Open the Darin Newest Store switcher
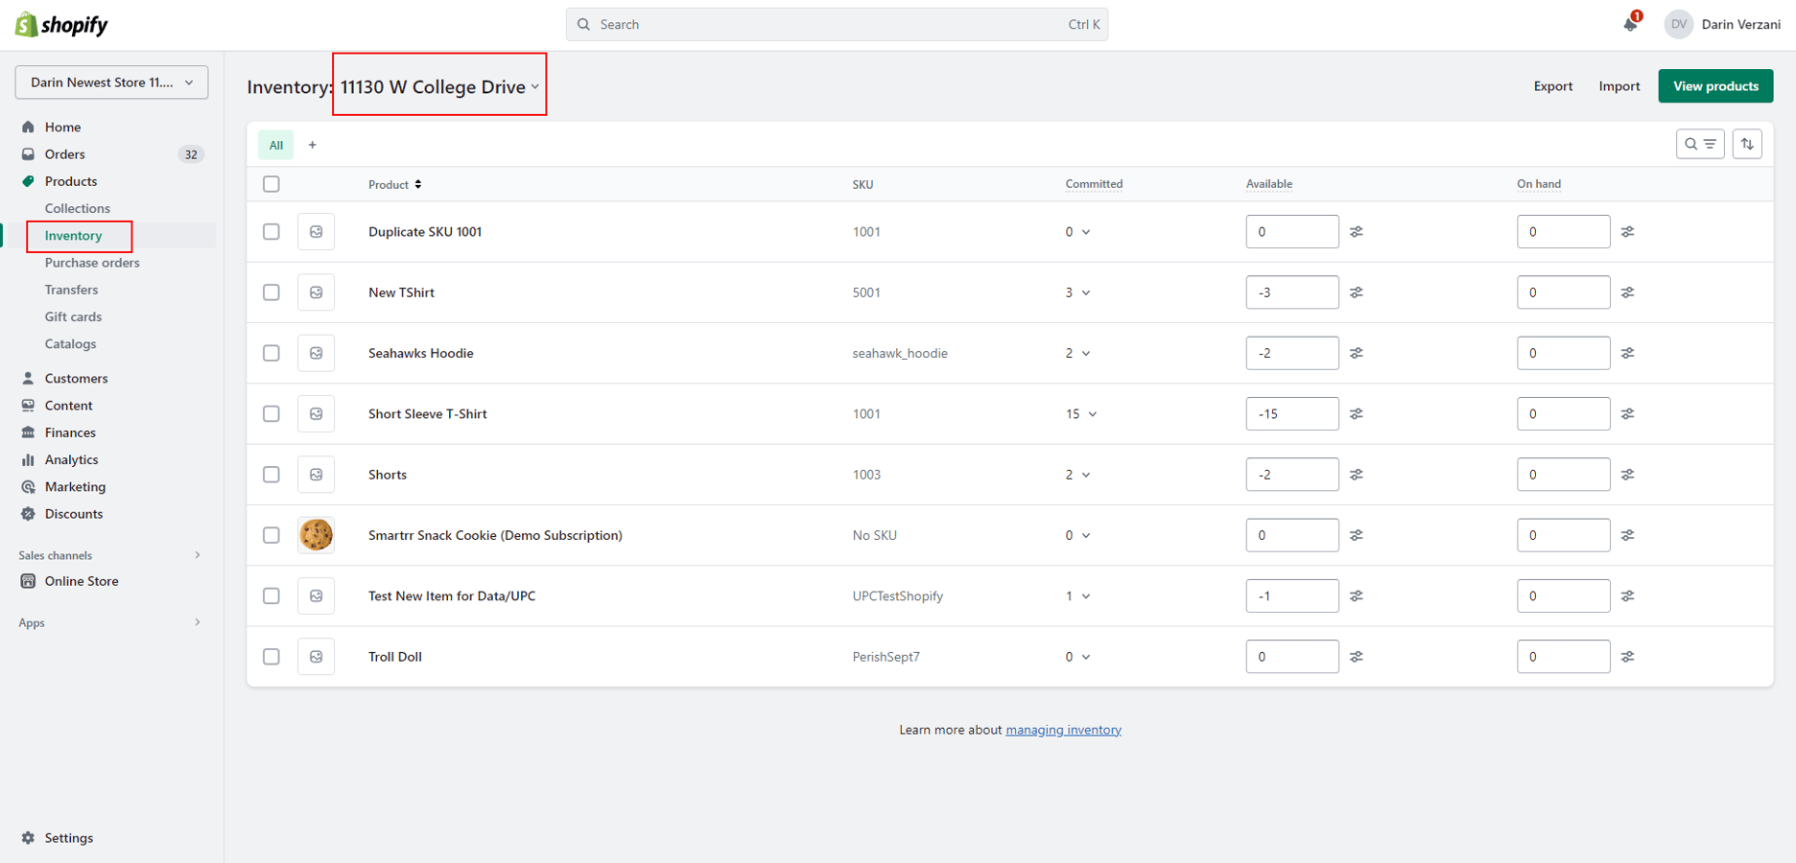 click(110, 82)
